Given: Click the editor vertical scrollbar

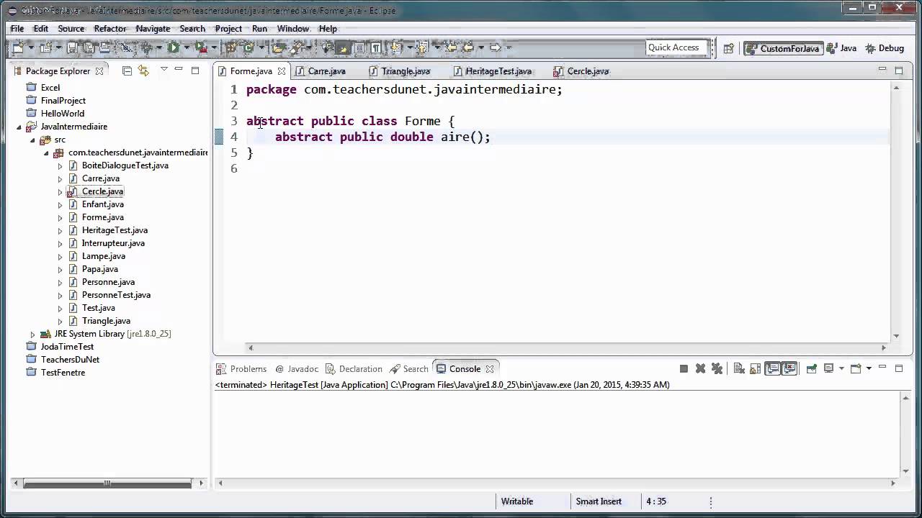Looking at the screenshot, I should [896, 212].
